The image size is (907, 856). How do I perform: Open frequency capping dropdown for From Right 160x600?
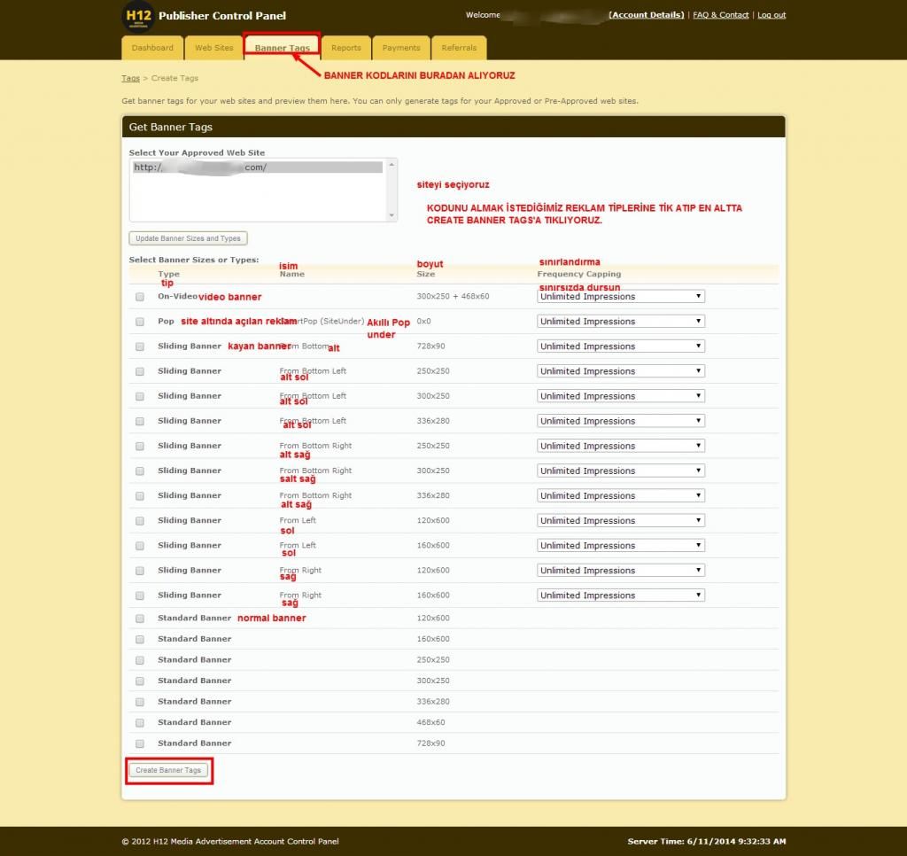(620, 595)
